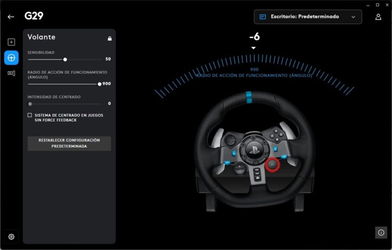Maximize the G HUB window

(x=377, y=5)
